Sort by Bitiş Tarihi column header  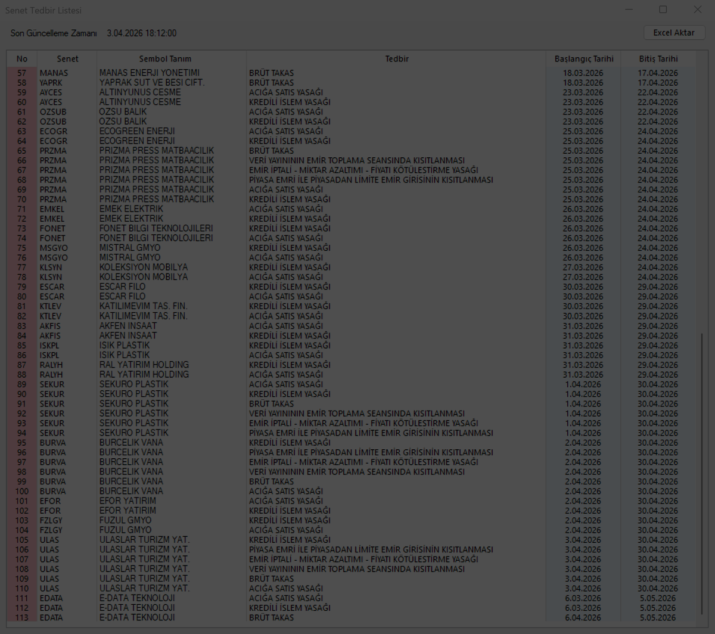pos(658,59)
